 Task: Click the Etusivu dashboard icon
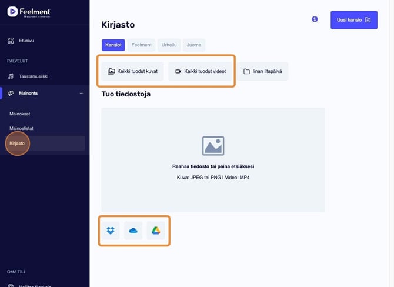pos(11,41)
